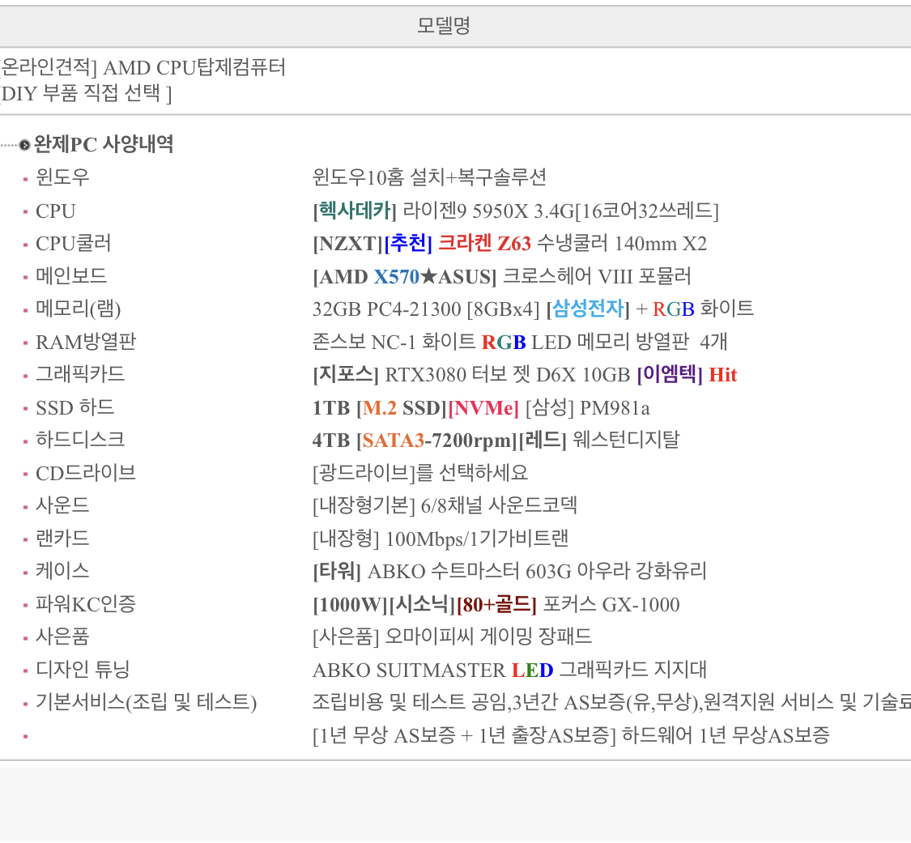Click the 모델명 column header
Viewport: 911px width, 843px height.
[x=443, y=26]
